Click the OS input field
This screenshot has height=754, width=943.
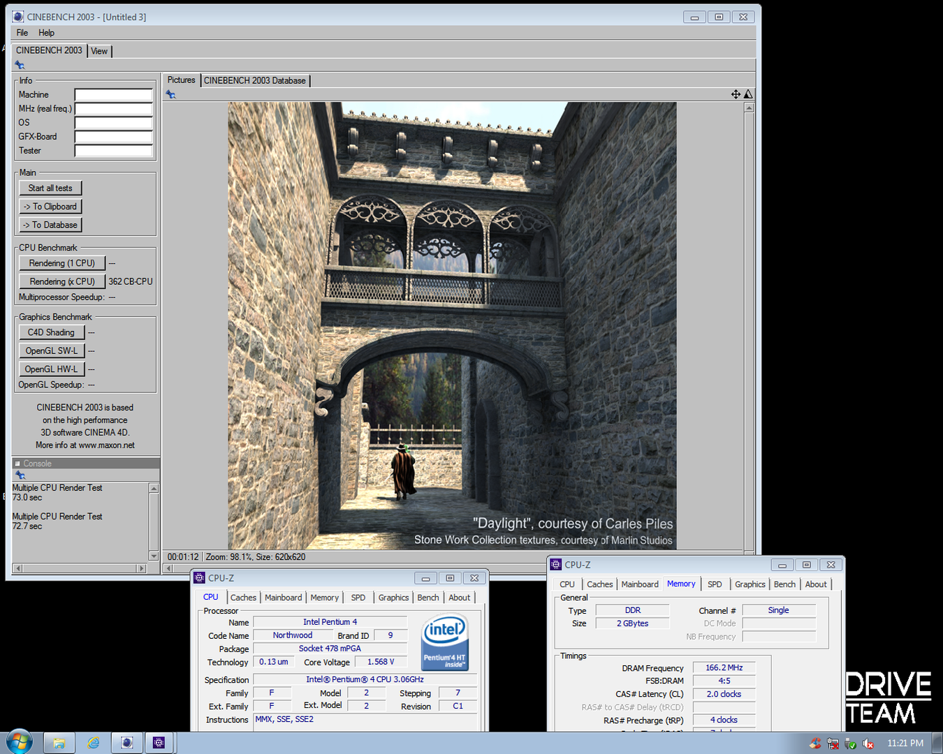(113, 123)
